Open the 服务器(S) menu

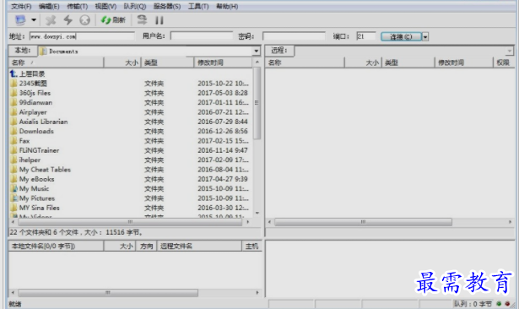point(167,6)
